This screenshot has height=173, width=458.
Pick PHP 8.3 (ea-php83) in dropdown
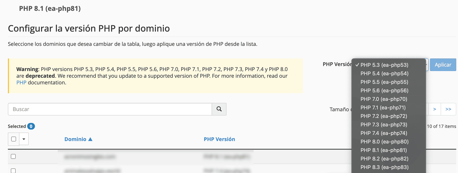click(x=384, y=167)
